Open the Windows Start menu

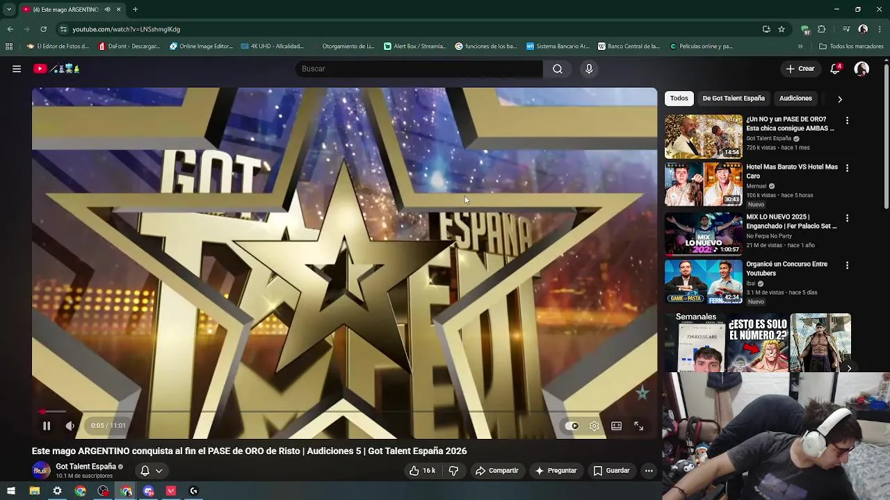(11, 491)
